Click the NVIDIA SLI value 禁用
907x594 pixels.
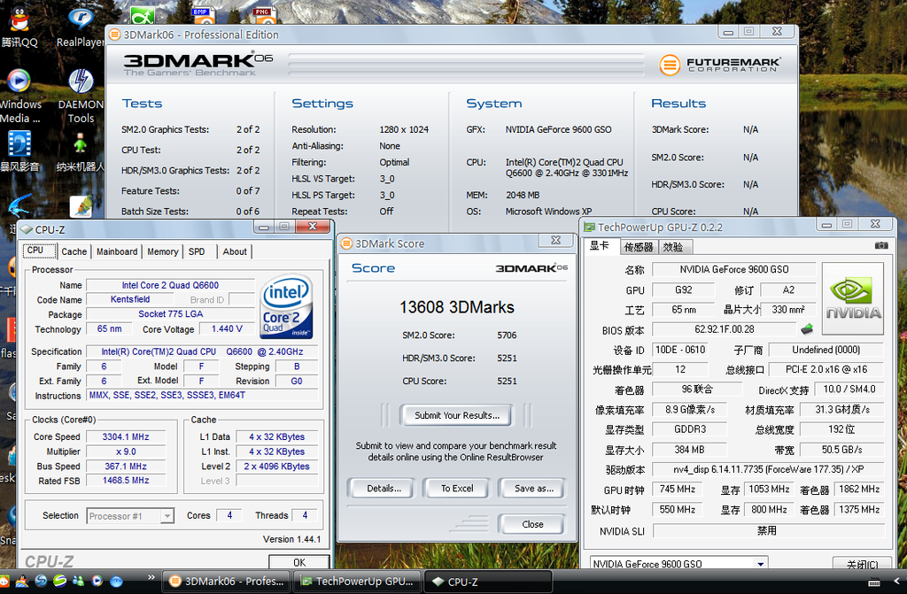point(768,531)
